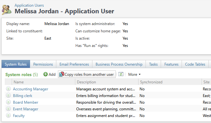Open the Business Process Ownership tab
The width and height of the screenshot is (211, 123).
pyautogui.click(x=119, y=64)
